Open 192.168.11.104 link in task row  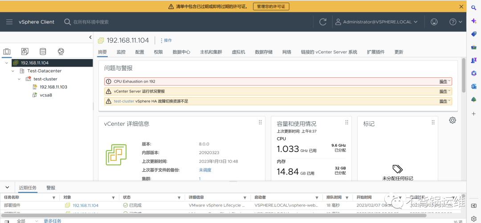[86, 205]
